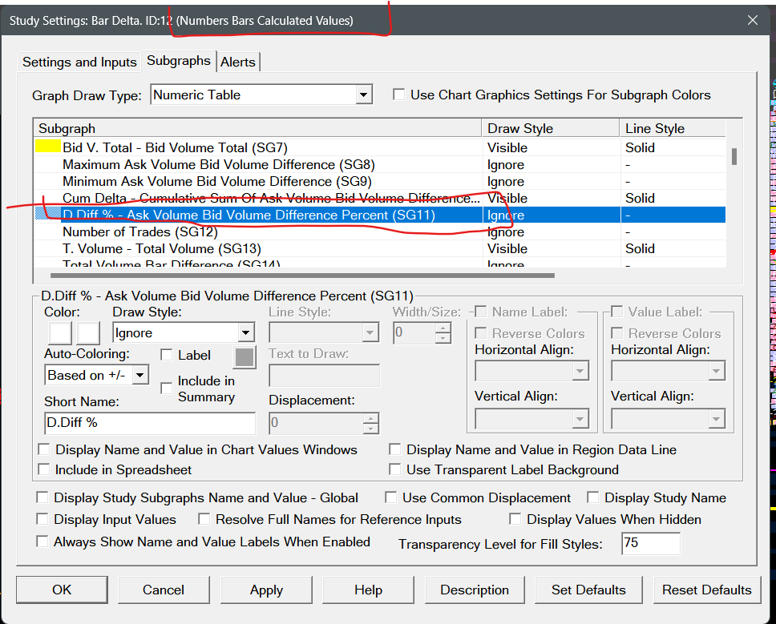Toggle Display Study Name checkbox

pos(594,498)
